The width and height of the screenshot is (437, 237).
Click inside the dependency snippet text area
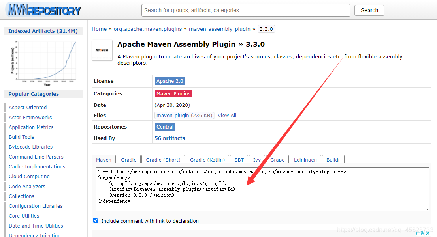point(262,189)
